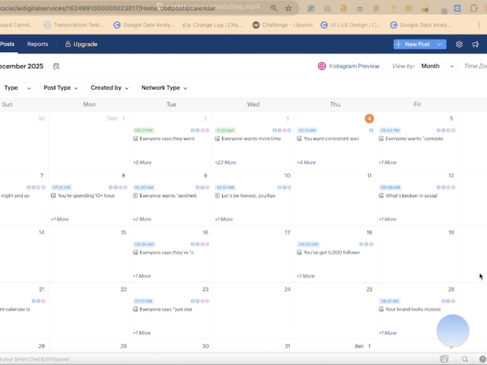Open the New Post dropdown arrow

point(439,44)
